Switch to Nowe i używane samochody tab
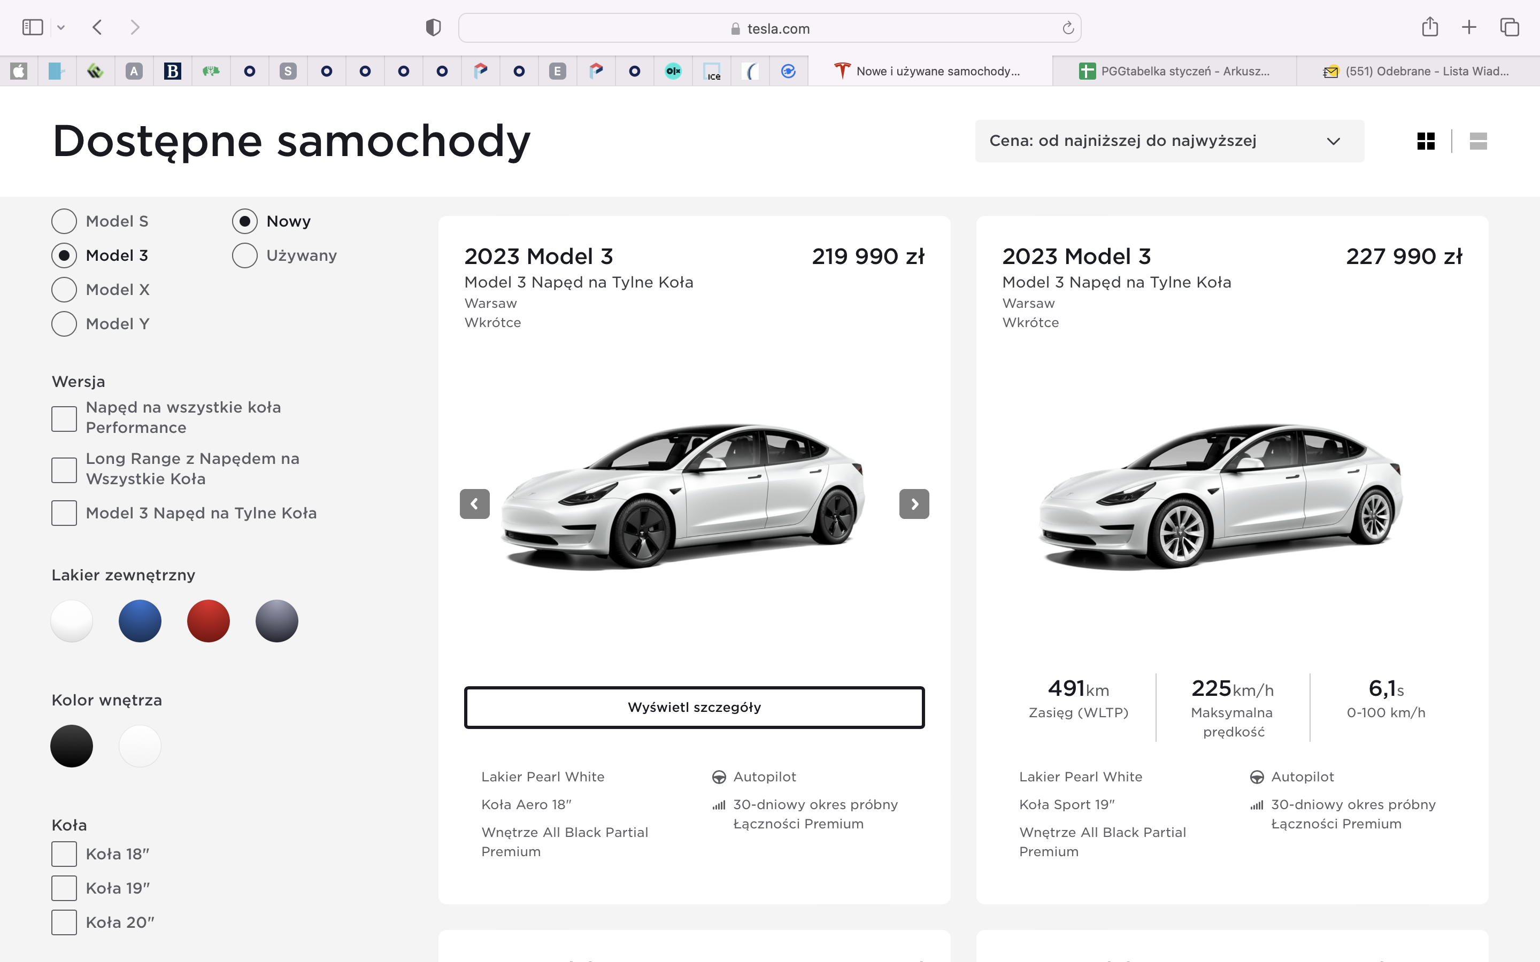This screenshot has width=1540, height=962. coord(930,71)
